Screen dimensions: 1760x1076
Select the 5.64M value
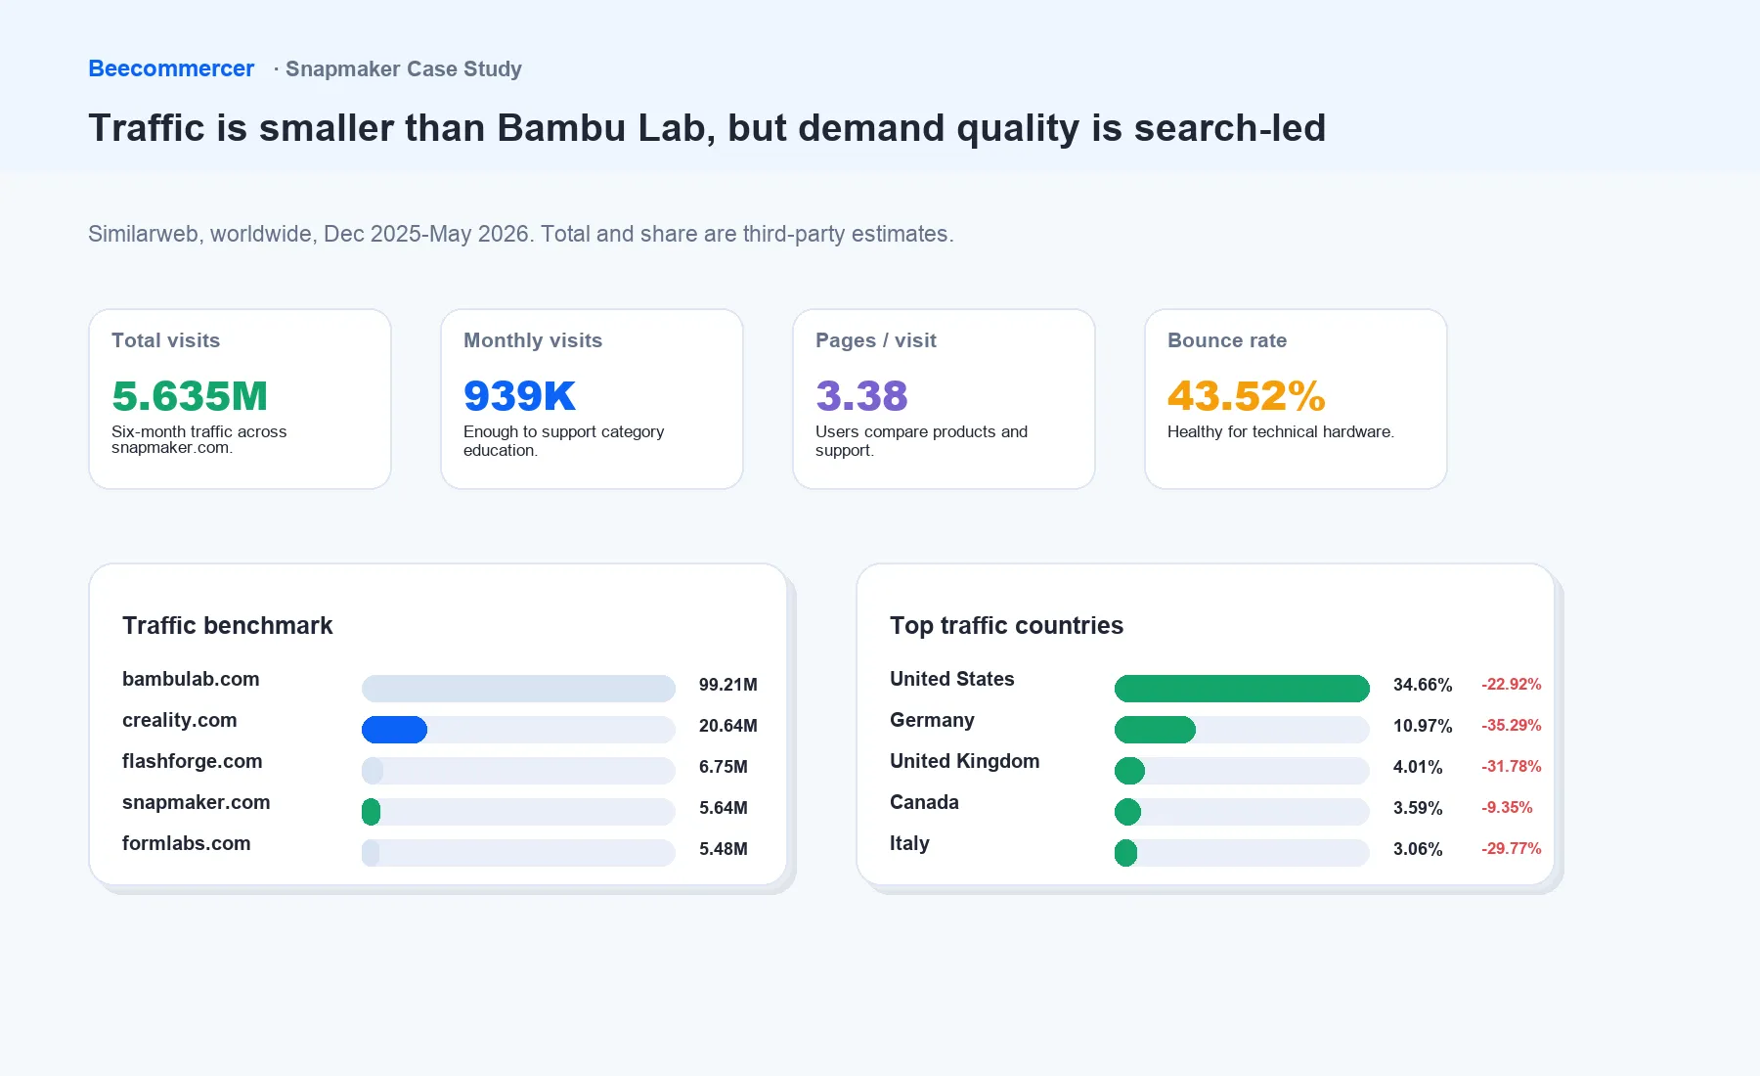(x=723, y=808)
